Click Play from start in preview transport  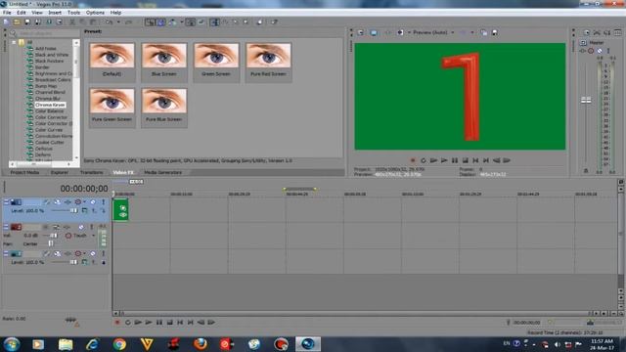(433, 160)
